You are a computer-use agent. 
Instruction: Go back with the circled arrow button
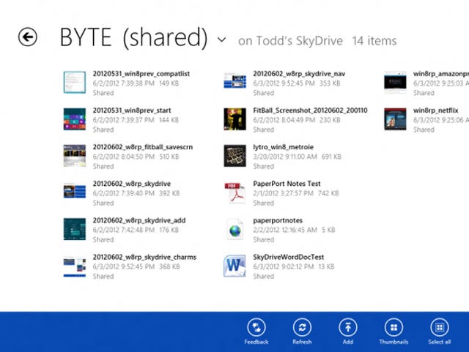click(x=28, y=37)
